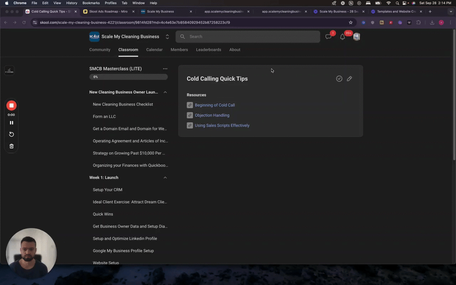Open Strategy on Growing Past $10,000 lesson
The height and width of the screenshot is (285, 456).
click(x=129, y=153)
